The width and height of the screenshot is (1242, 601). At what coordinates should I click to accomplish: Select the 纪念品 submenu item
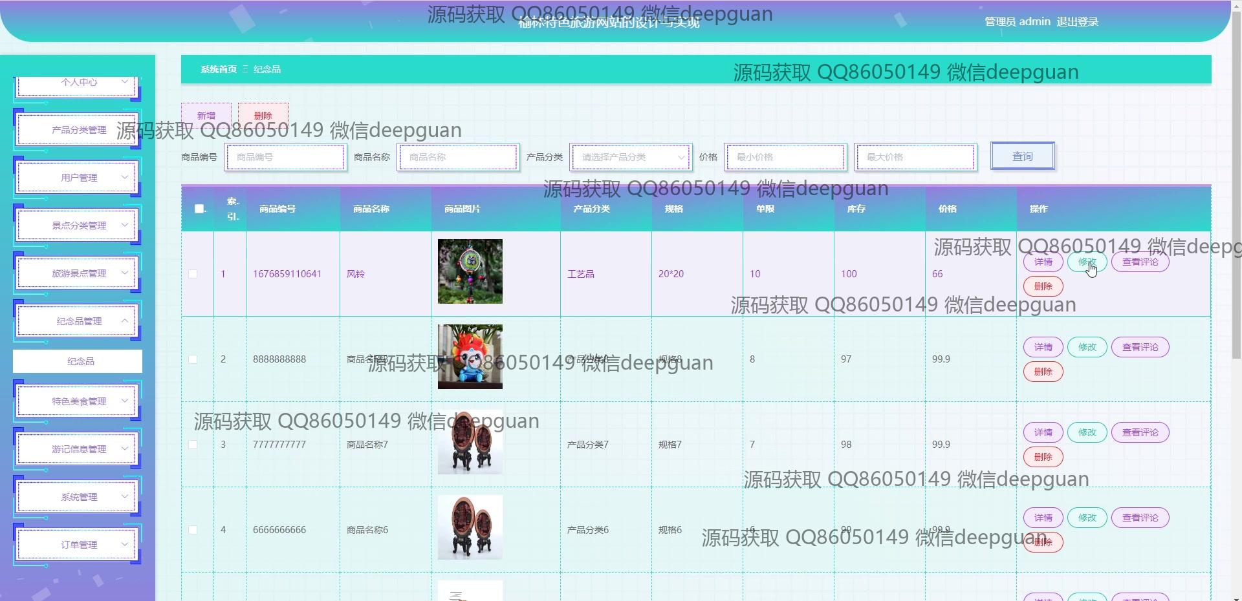[x=78, y=361]
